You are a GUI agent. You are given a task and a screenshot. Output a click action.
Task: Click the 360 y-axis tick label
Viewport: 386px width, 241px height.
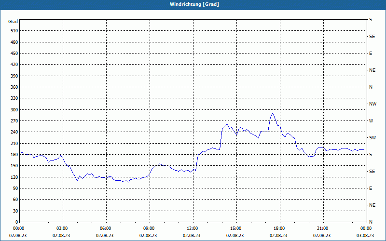[x=14, y=87]
